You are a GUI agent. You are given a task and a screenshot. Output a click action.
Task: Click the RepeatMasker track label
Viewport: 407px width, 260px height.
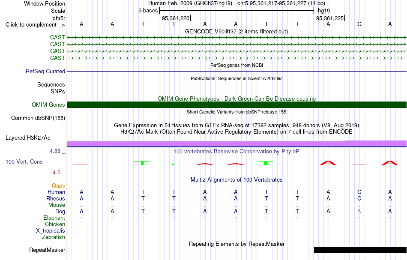coord(47,250)
